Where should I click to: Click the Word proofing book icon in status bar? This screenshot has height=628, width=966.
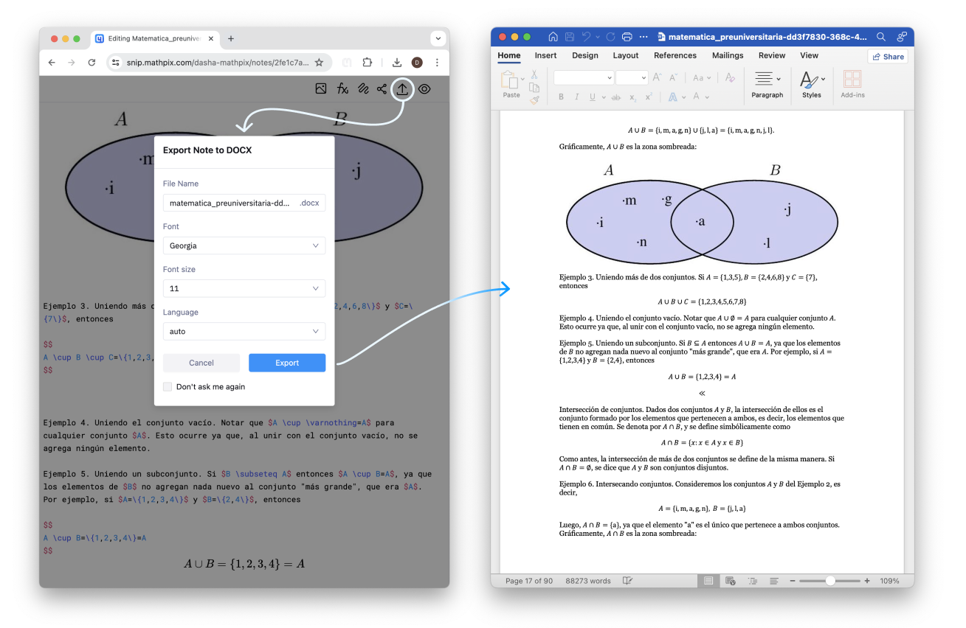[627, 581]
